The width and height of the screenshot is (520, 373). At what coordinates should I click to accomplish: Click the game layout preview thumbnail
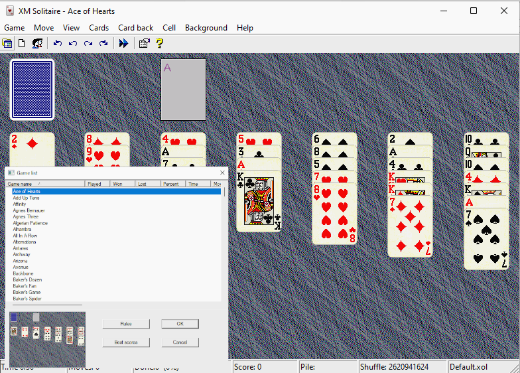[48, 339]
